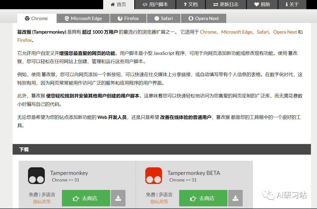Click the house icon in 首页
The image size is (317, 209).
(113, 4)
